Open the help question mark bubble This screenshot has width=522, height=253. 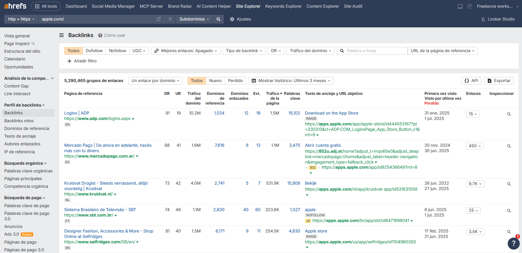(513, 243)
